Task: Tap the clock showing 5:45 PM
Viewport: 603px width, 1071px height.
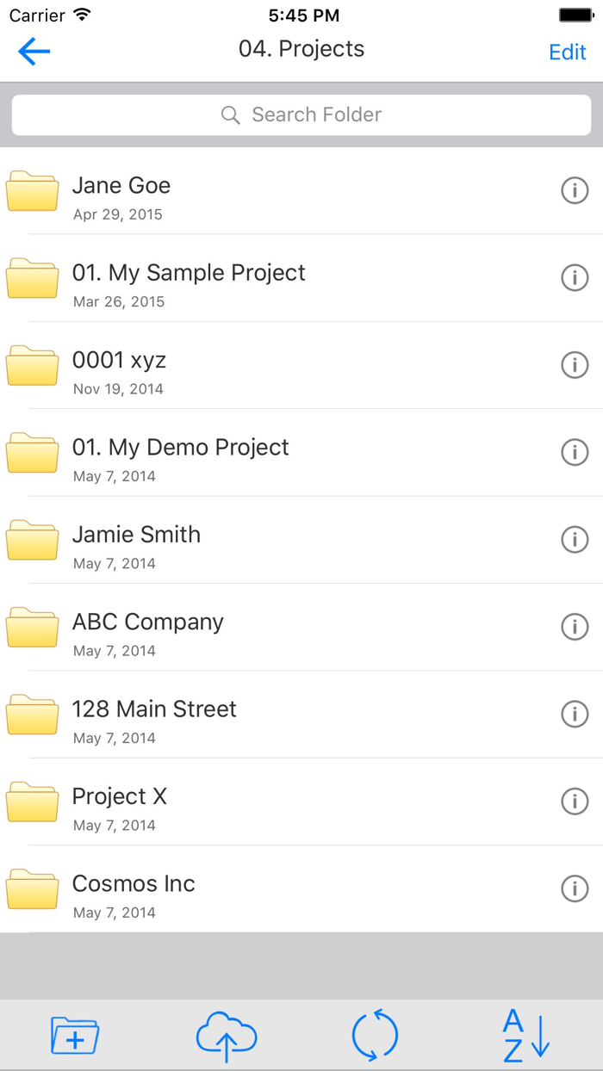Action: [x=301, y=15]
